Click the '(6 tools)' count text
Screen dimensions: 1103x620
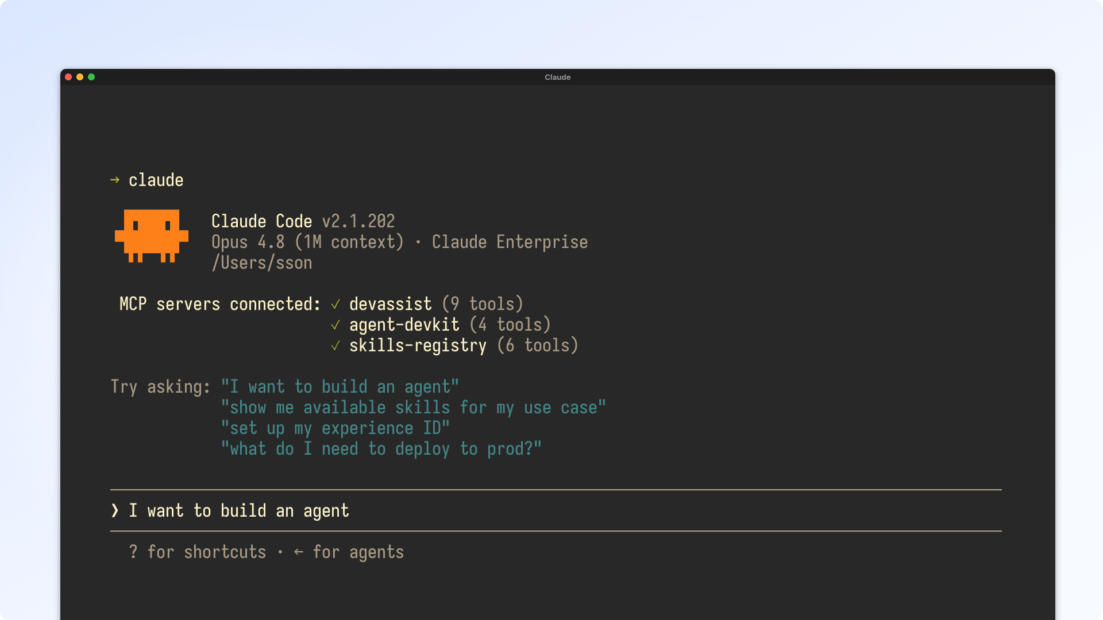click(538, 346)
